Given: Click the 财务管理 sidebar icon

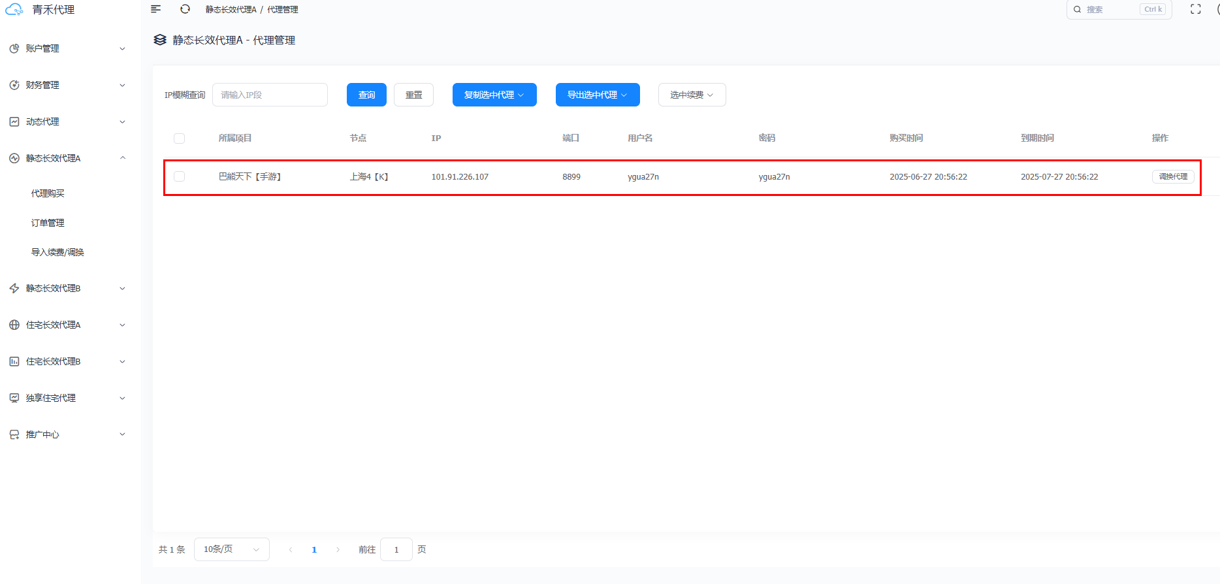Looking at the screenshot, I should click(x=14, y=85).
